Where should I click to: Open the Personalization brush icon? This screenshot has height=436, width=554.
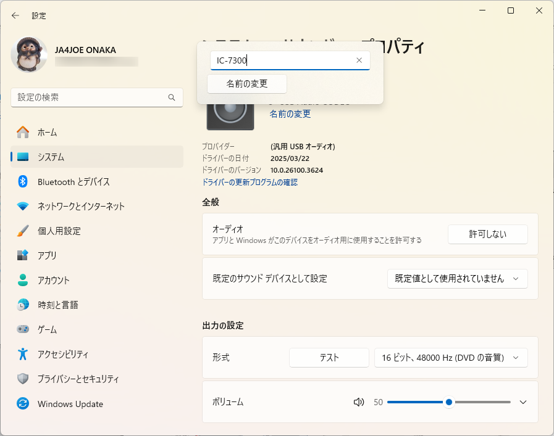tap(23, 231)
